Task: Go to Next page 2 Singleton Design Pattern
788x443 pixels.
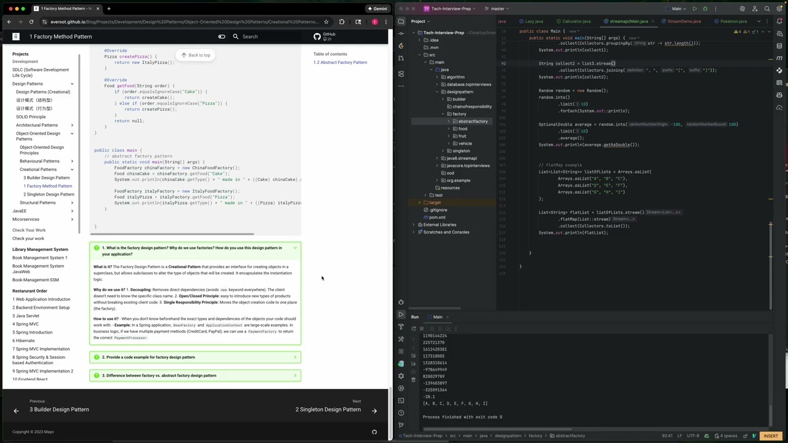Action: 336,406
